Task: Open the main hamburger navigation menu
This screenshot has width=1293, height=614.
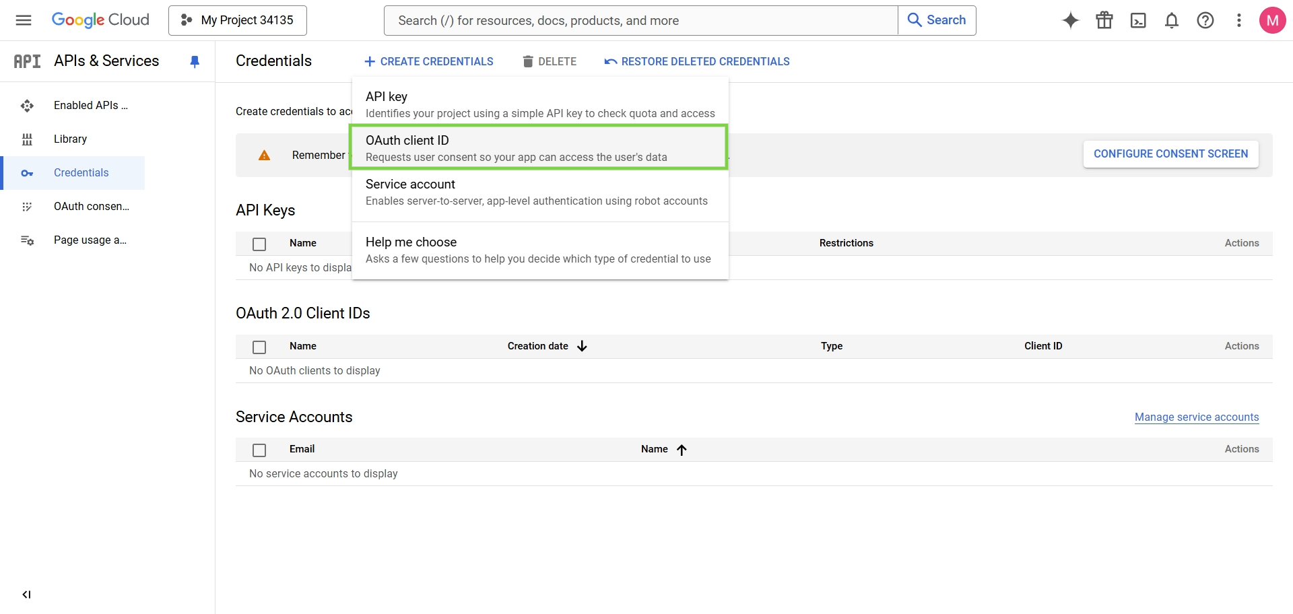Action: (24, 20)
